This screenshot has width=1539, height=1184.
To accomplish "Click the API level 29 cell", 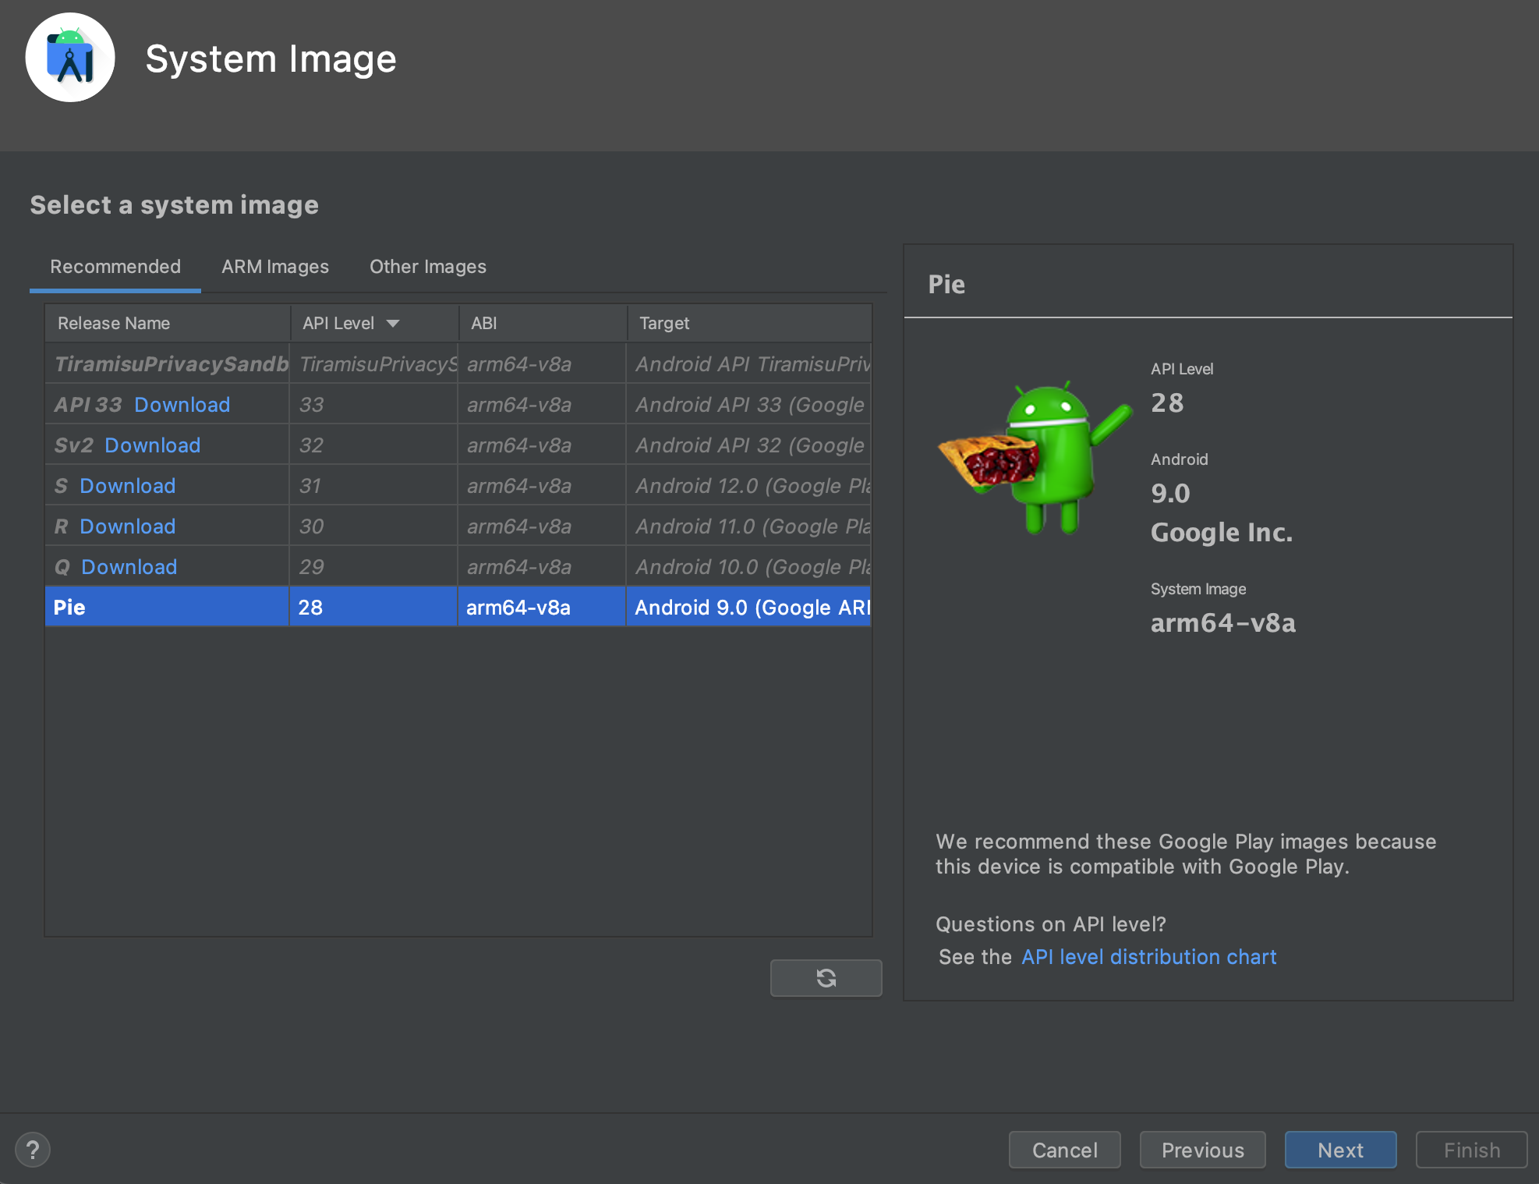I will pos(373,567).
